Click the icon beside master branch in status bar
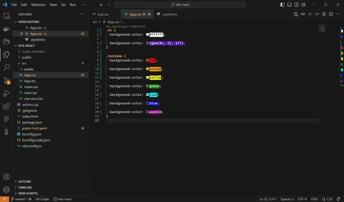Screen dimensions: 344x202 30,199
